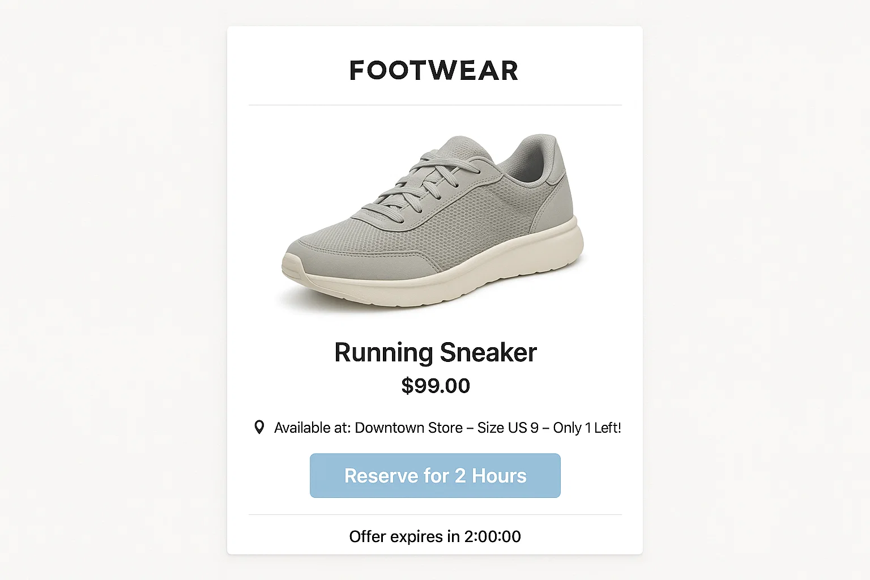Click the divider line above offer timer
Viewport: 870px width, 580px height.
(435, 515)
